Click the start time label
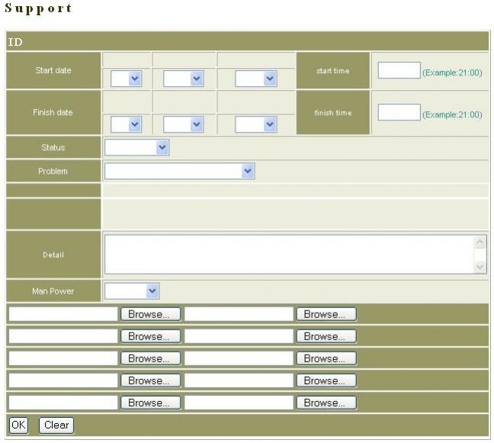 point(333,71)
